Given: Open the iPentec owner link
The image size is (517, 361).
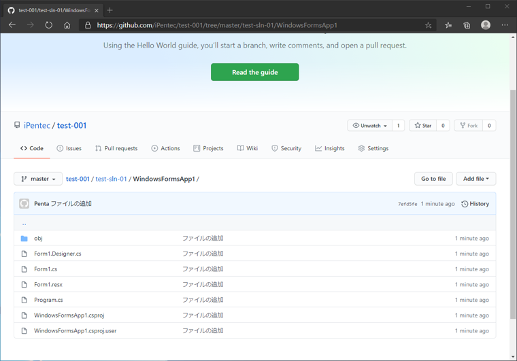Looking at the screenshot, I should 37,126.
